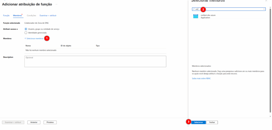Clear the member search with the X icon
Viewport: 272px width, 130px height.
click(x=264, y=9)
